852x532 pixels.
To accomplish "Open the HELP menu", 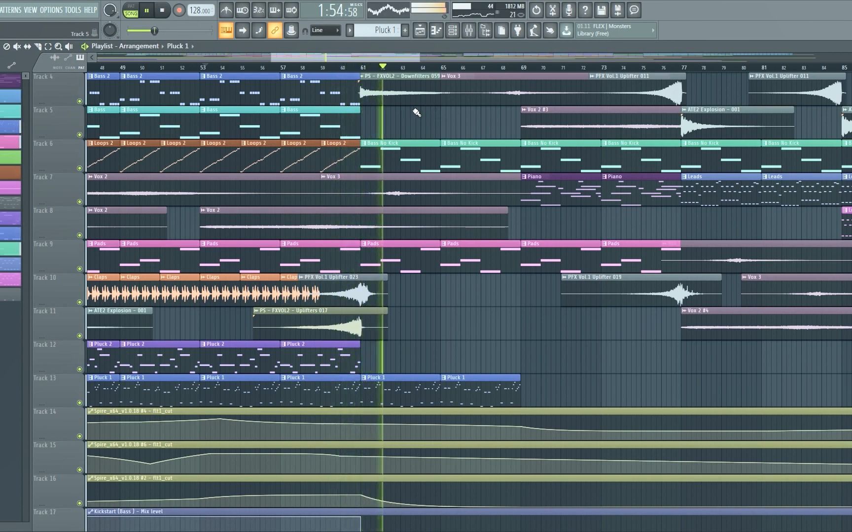I will pos(90,10).
